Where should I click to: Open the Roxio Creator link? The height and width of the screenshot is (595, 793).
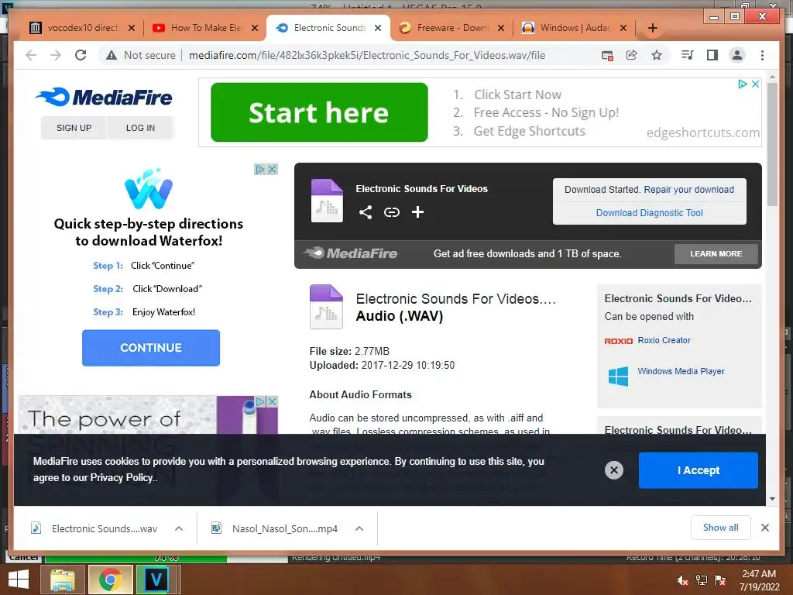pyautogui.click(x=664, y=341)
